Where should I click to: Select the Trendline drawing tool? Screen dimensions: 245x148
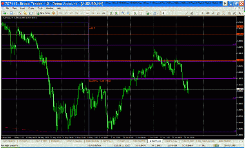(x=187, y=13)
